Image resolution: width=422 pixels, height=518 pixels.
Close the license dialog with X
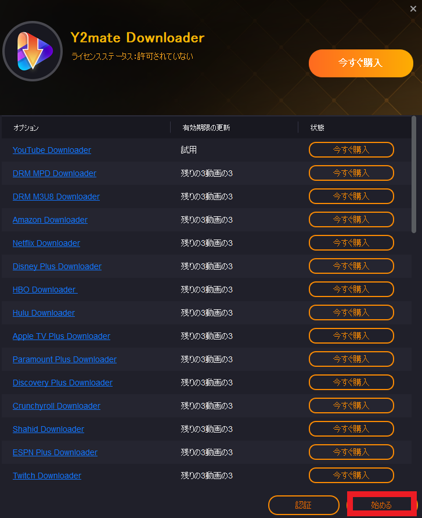coord(413,9)
